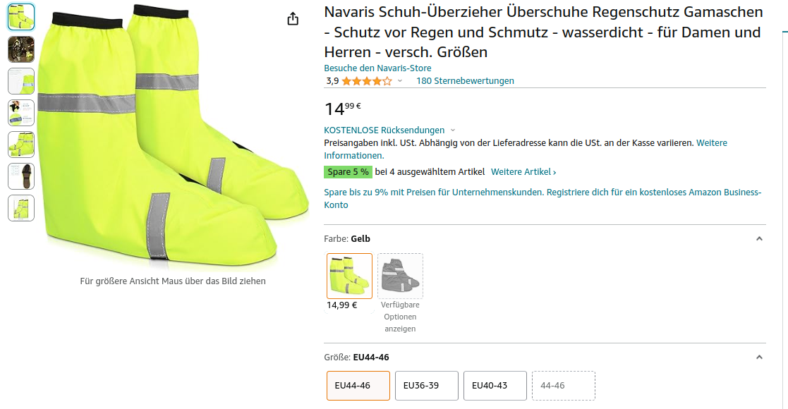Open the 180 Sternebewertungen link
This screenshot has width=788, height=409.
coord(465,81)
